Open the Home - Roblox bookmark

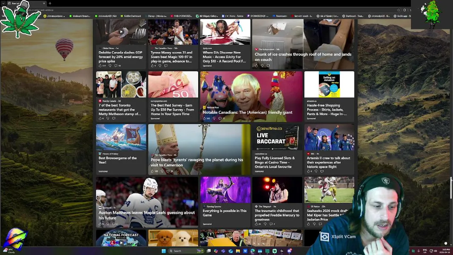(x=234, y=16)
